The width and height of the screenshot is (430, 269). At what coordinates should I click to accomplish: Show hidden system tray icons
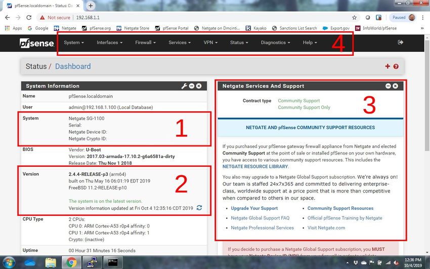click(x=347, y=263)
